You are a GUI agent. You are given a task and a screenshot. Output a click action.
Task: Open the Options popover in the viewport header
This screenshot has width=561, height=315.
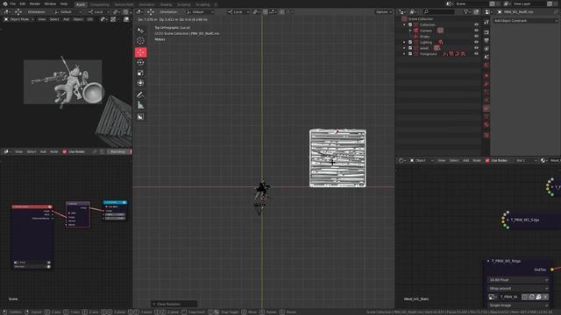pos(383,11)
